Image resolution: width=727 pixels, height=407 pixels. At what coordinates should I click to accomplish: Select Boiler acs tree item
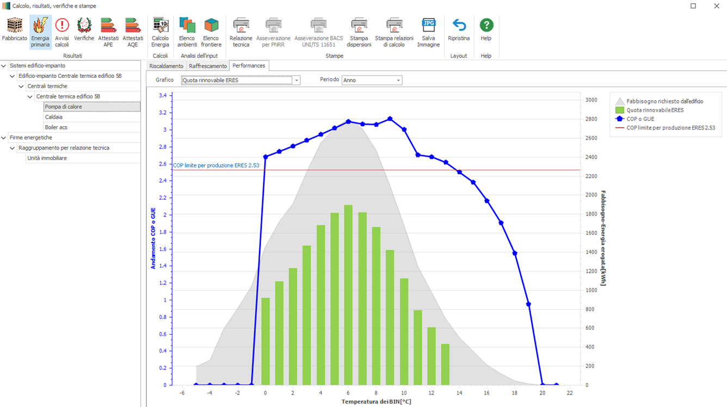pyautogui.click(x=56, y=127)
